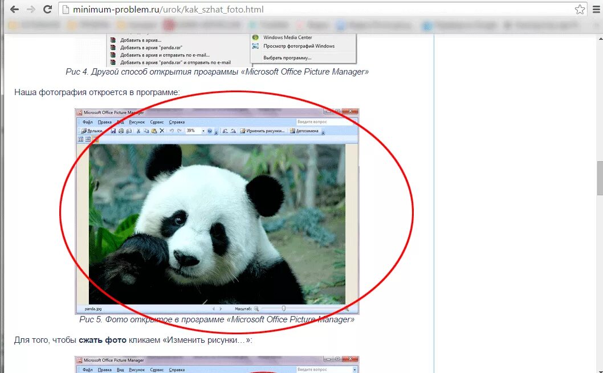The image size is (603, 373).
Task: Click the bold 'сжать фото' text
Action: pyautogui.click(x=103, y=340)
